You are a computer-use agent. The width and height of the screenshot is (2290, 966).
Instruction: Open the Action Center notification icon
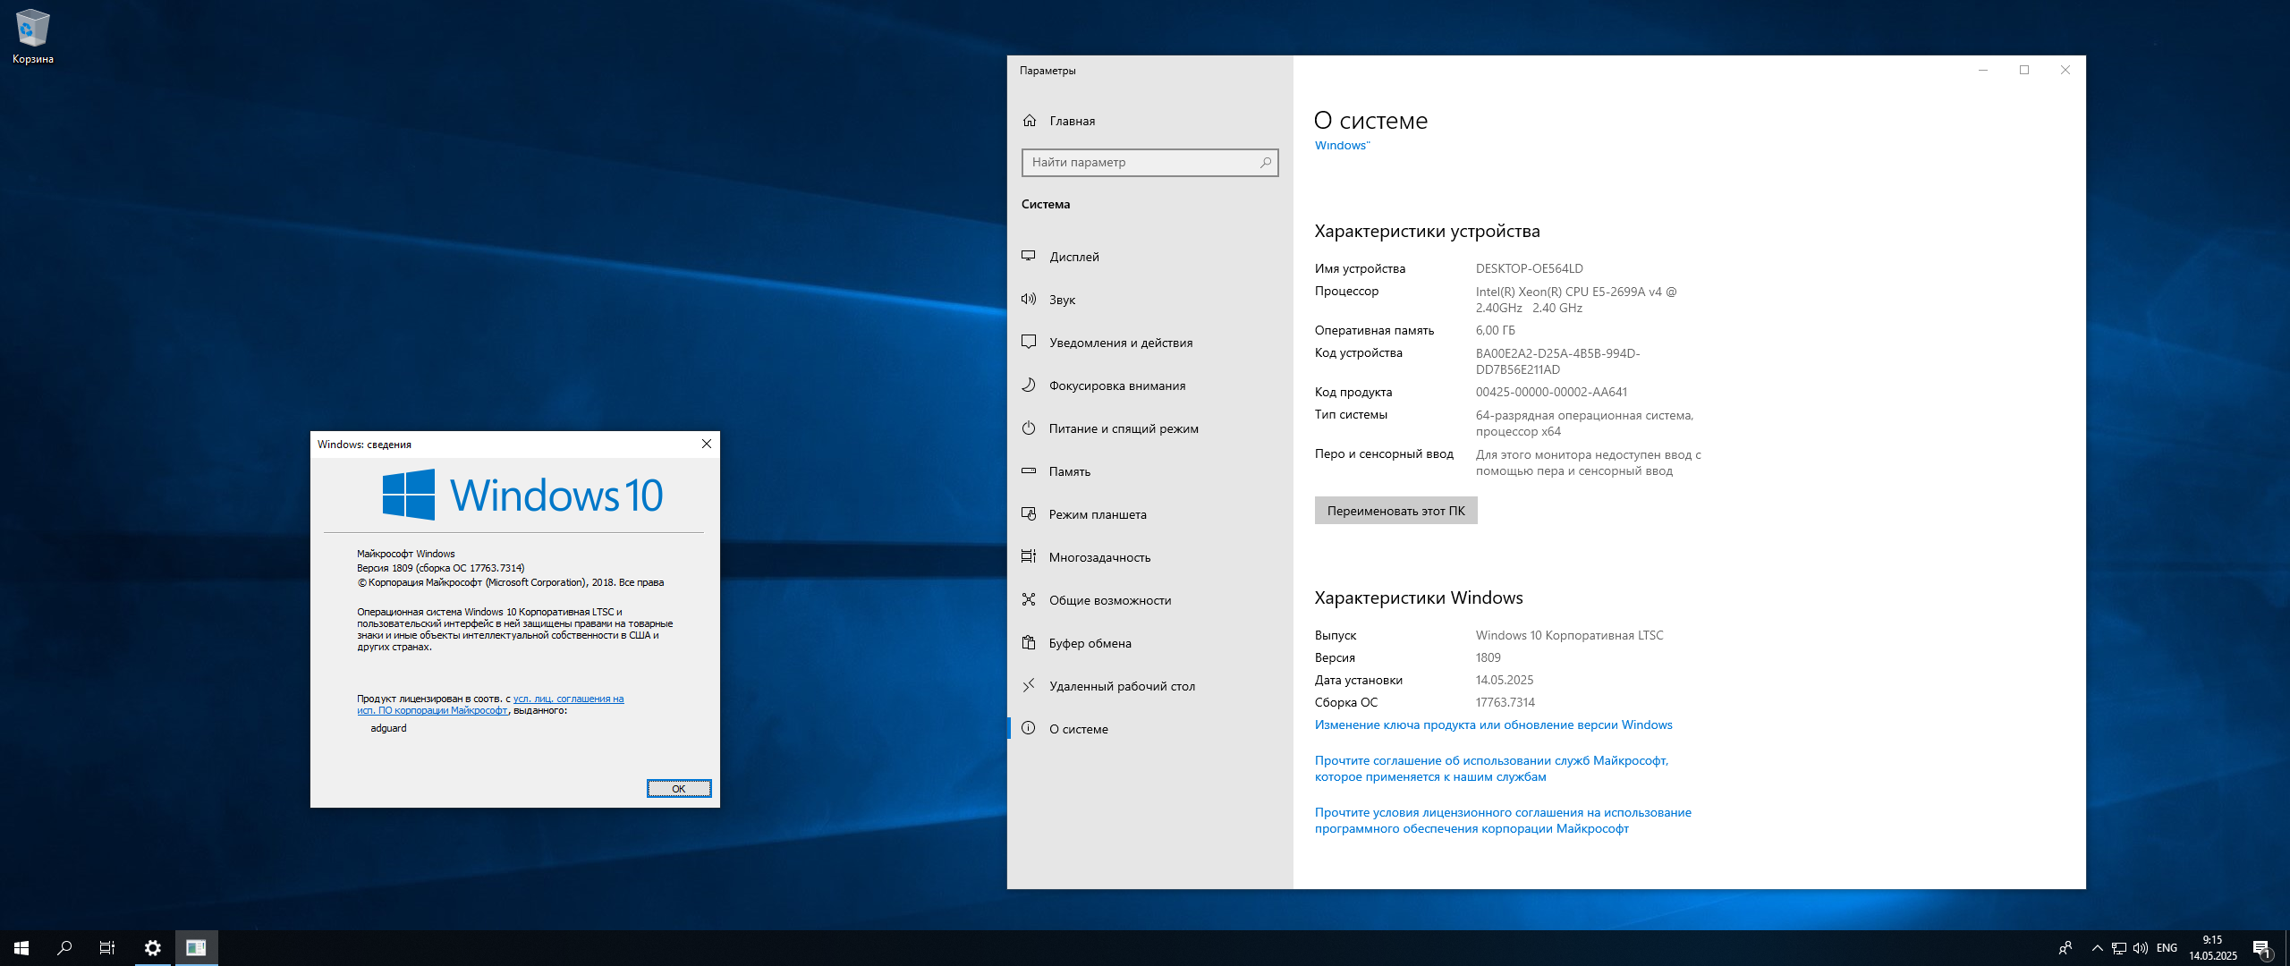[x=2260, y=948]
